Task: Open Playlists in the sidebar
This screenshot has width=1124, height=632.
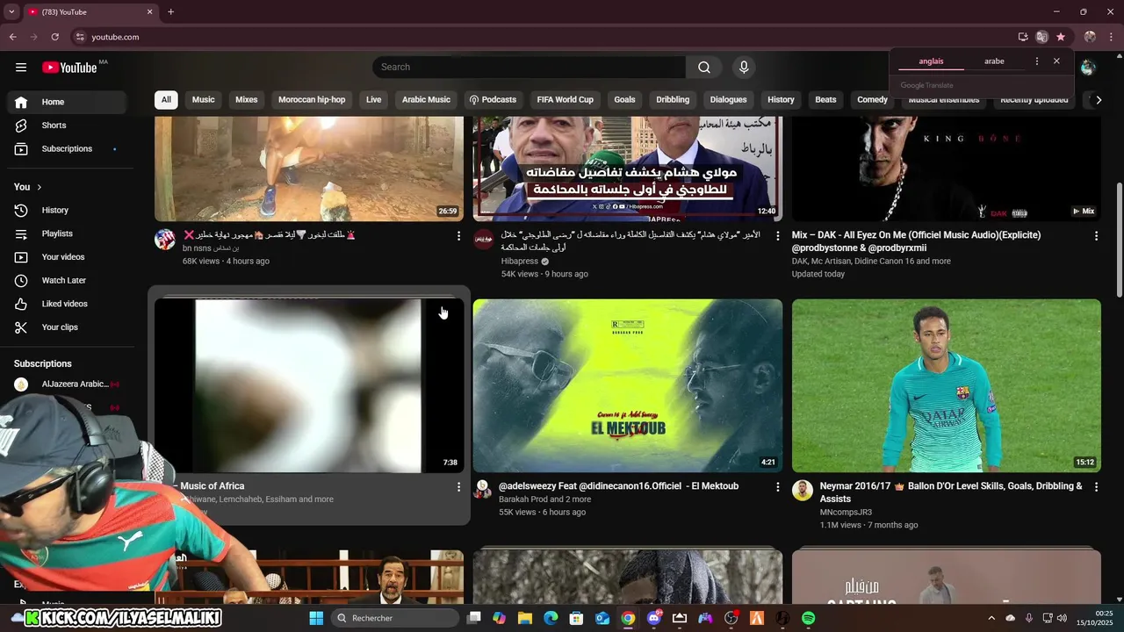Action: (67, 234)
